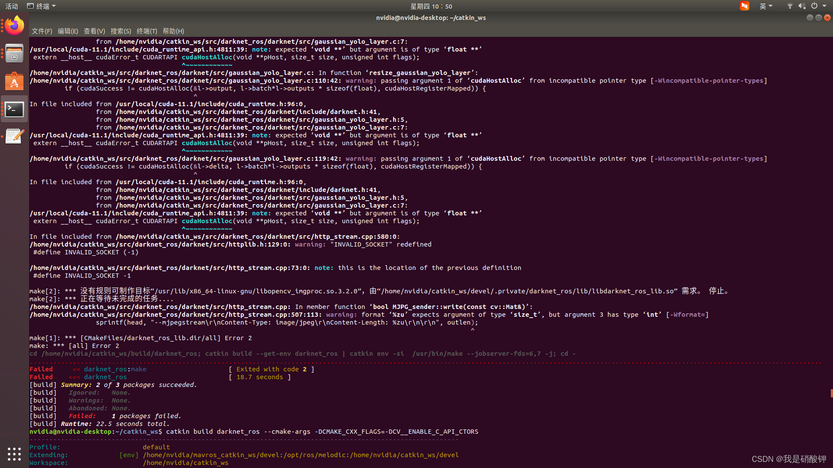833x468 pixels.
Task: Unmute the system volume icon
Action: click(x=802, y=6)
